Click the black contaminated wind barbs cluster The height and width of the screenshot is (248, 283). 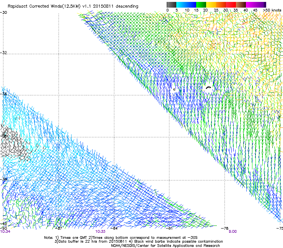[x=15, y=143]
